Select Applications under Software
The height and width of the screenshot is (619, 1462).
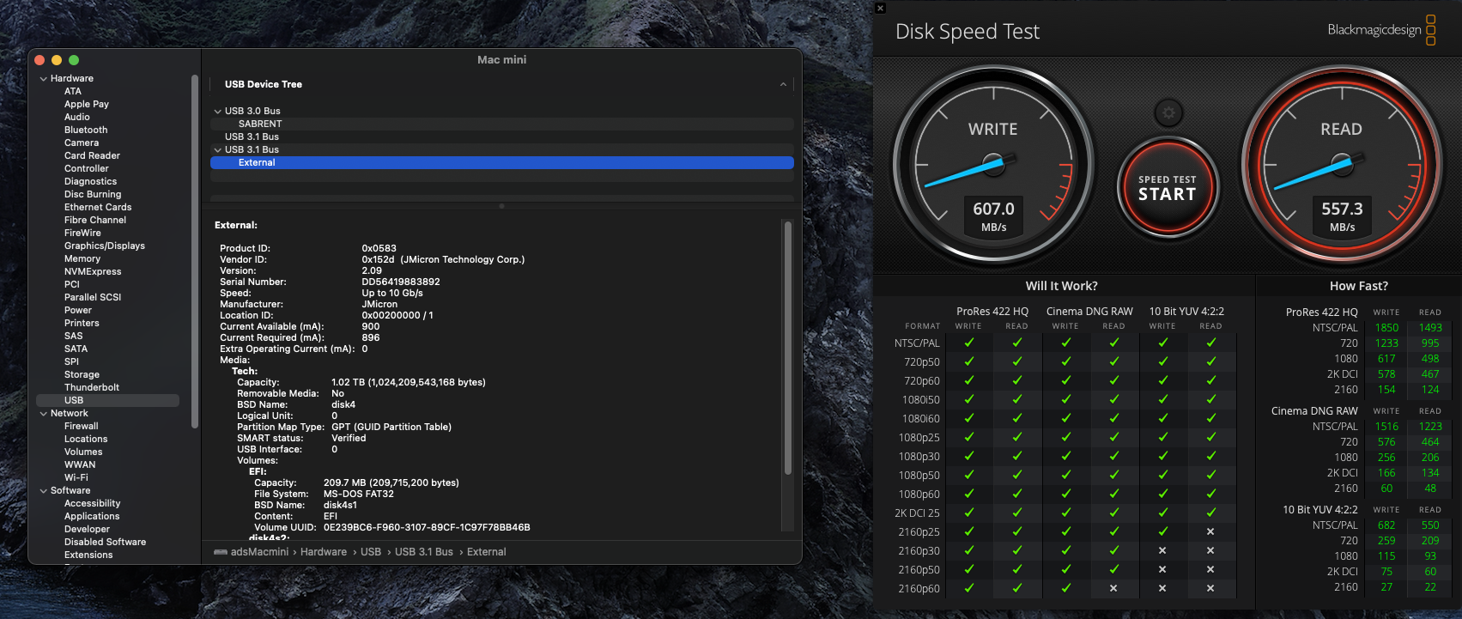[x=92, y=516]
